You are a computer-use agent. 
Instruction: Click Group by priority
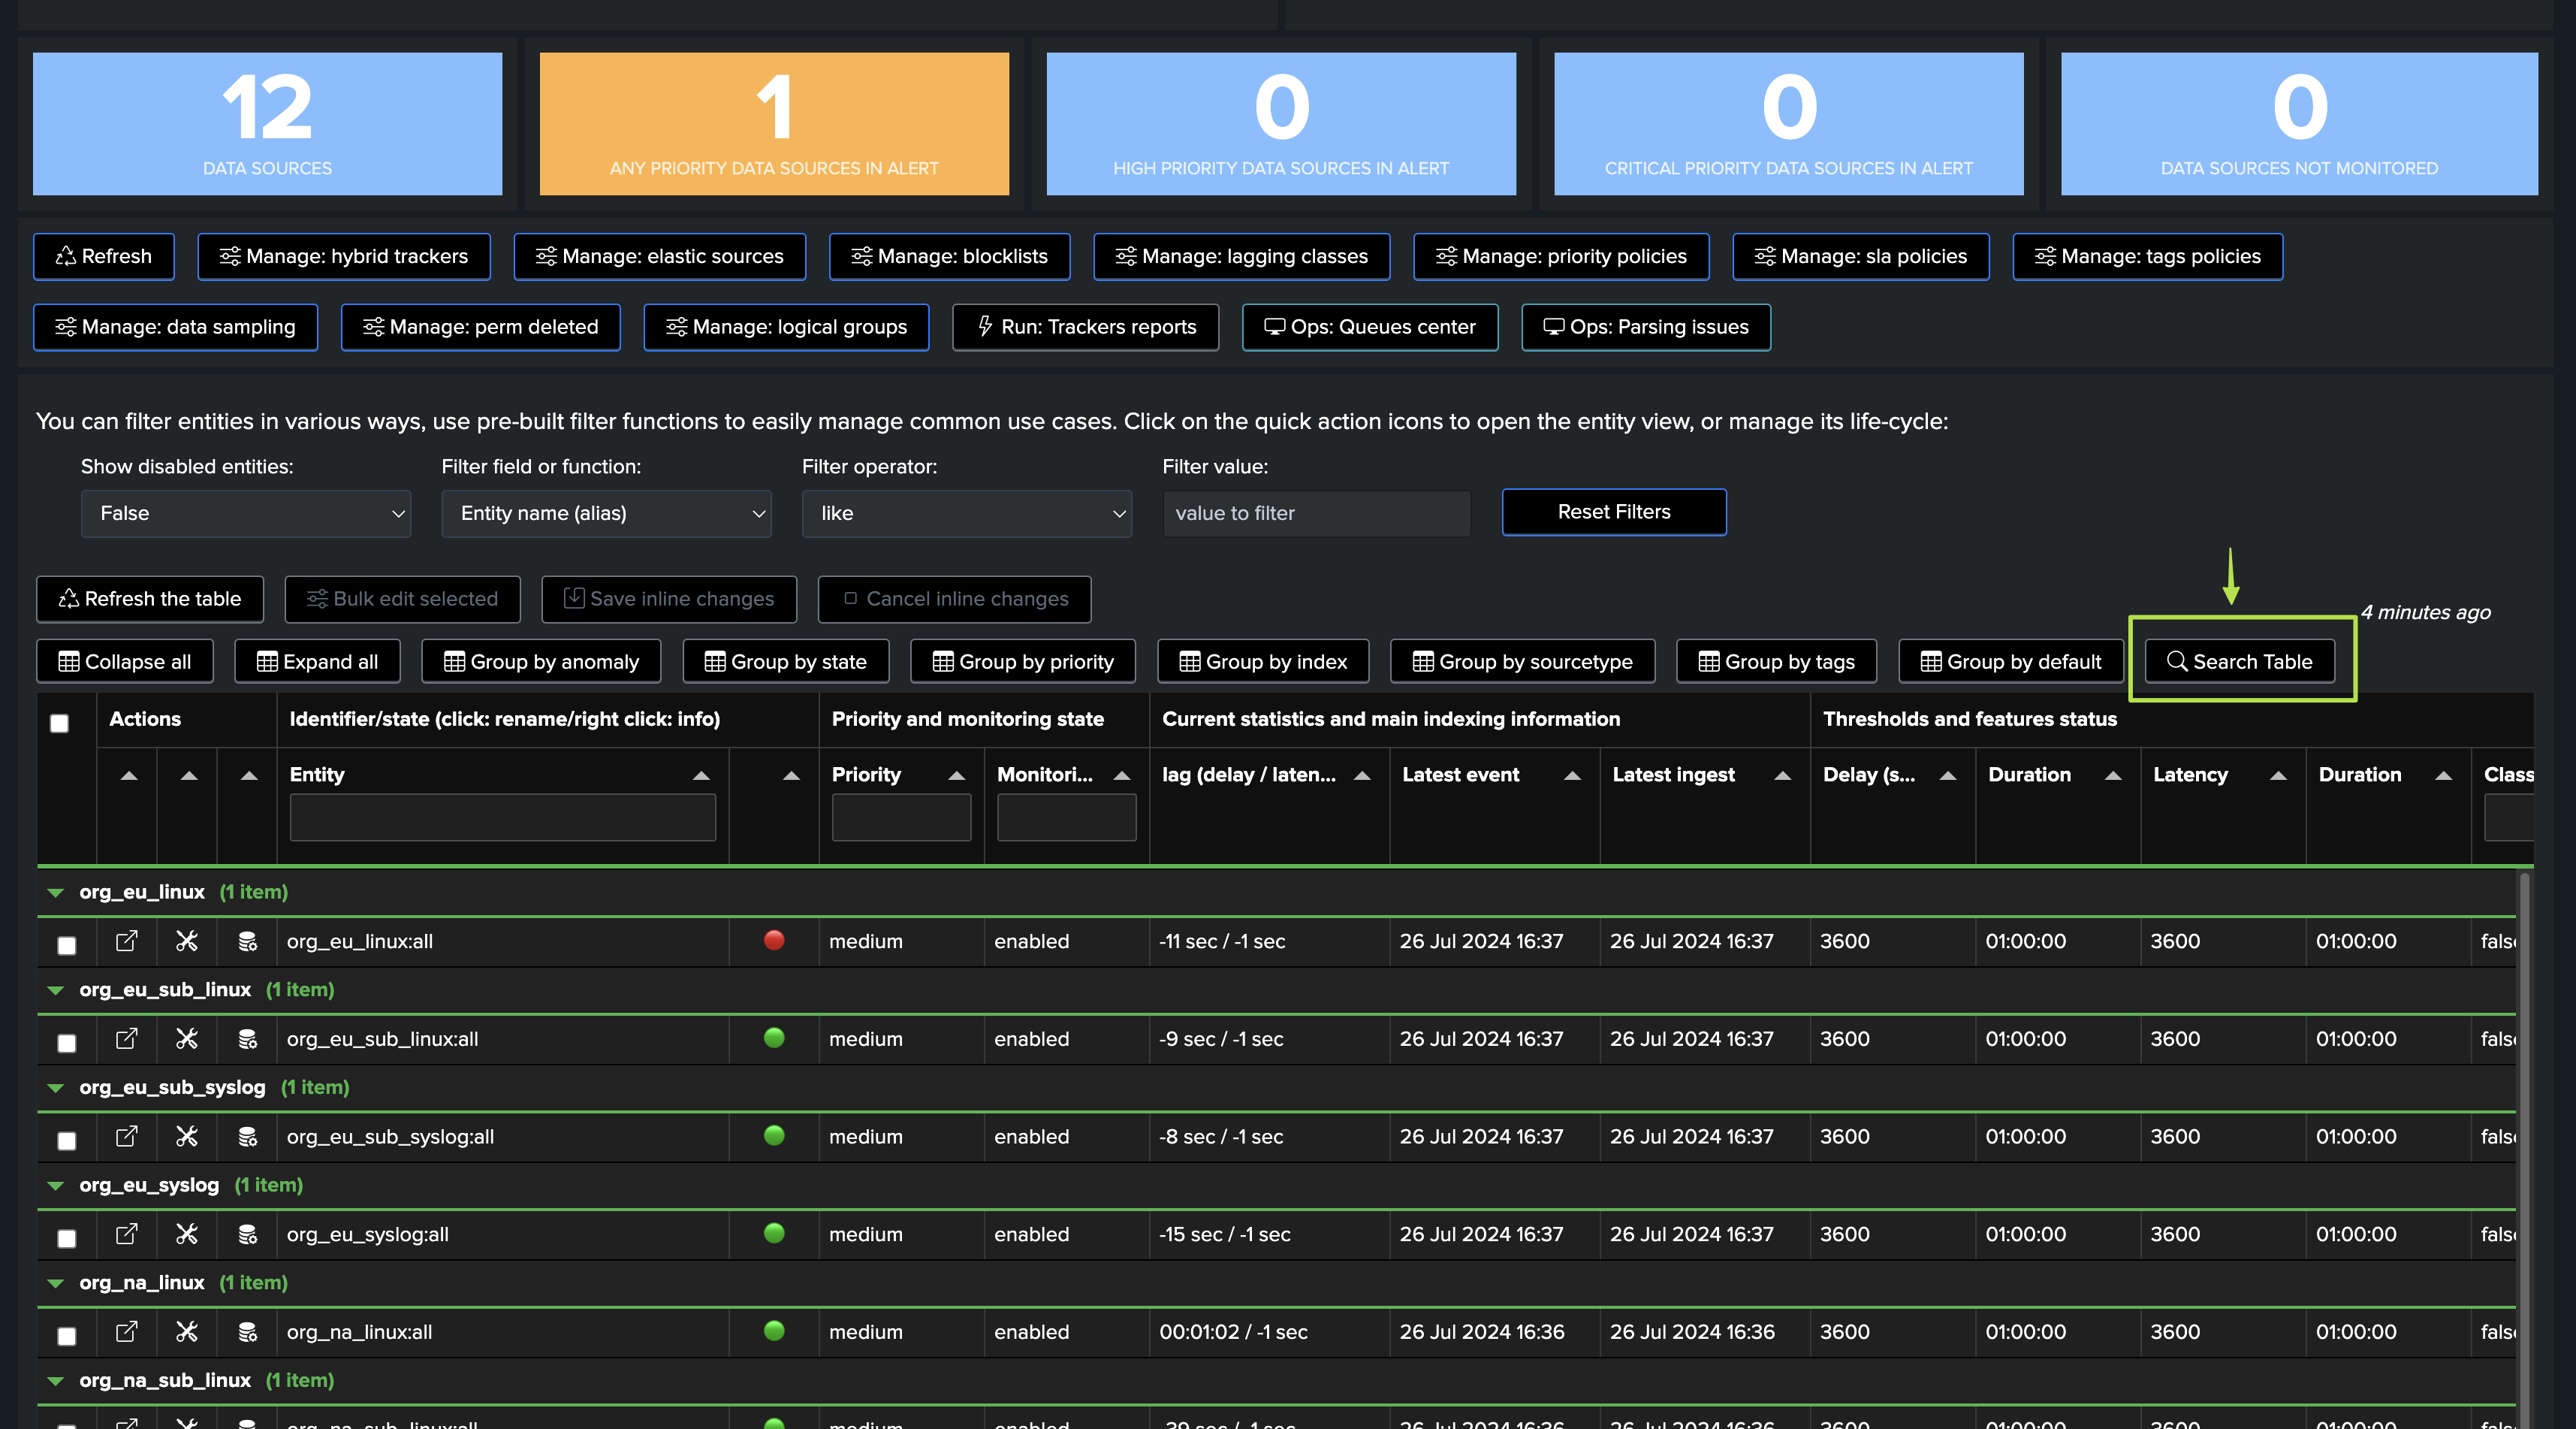pos(1023,661)
